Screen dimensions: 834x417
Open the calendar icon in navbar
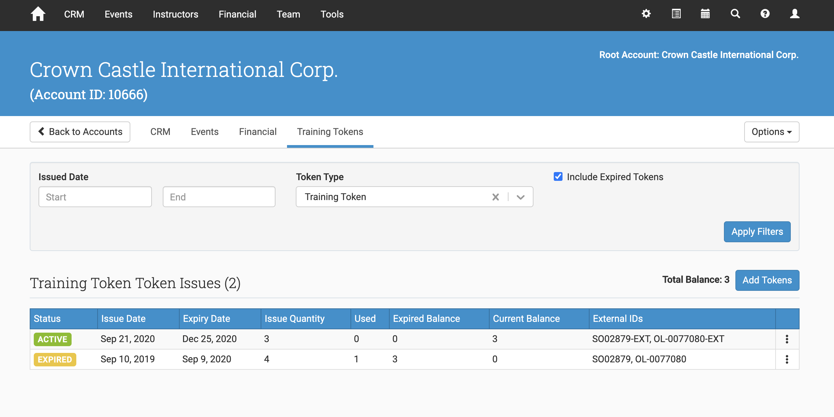[705, 14]
